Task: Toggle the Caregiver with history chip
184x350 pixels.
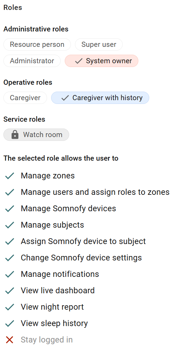Action: coord(100,98)
